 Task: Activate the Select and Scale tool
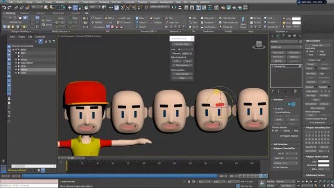(81, 8)
